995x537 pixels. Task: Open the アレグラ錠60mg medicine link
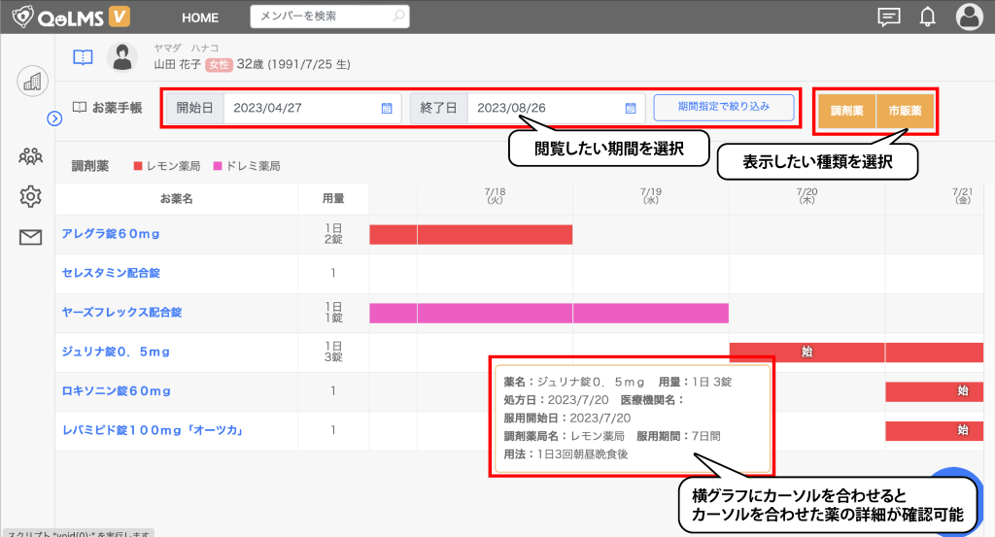point(111,234)
